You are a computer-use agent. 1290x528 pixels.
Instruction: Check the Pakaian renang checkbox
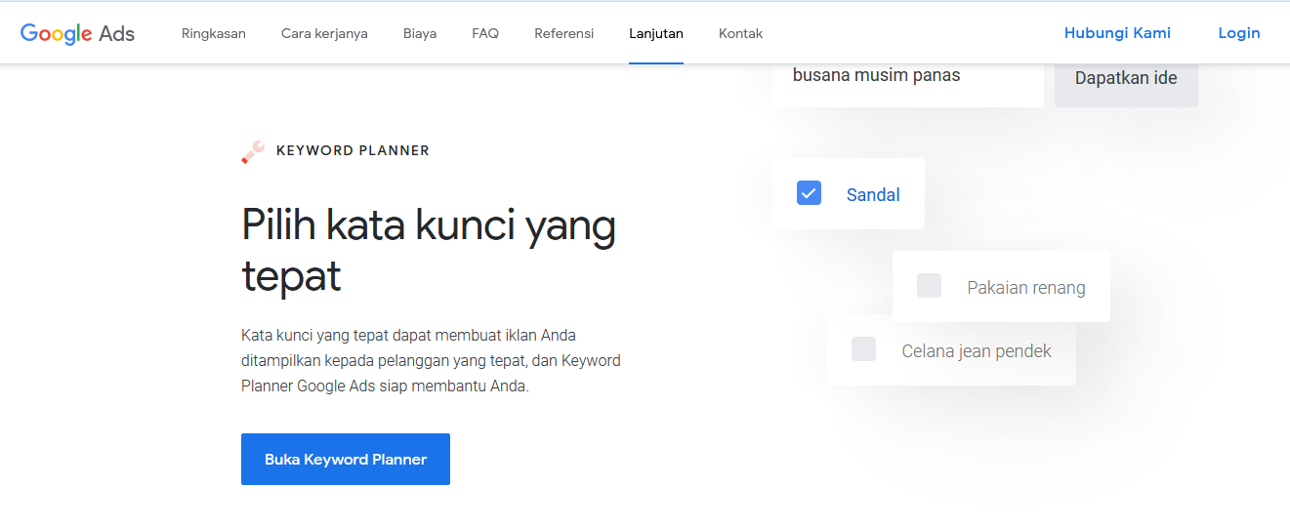tap(929, 286)
